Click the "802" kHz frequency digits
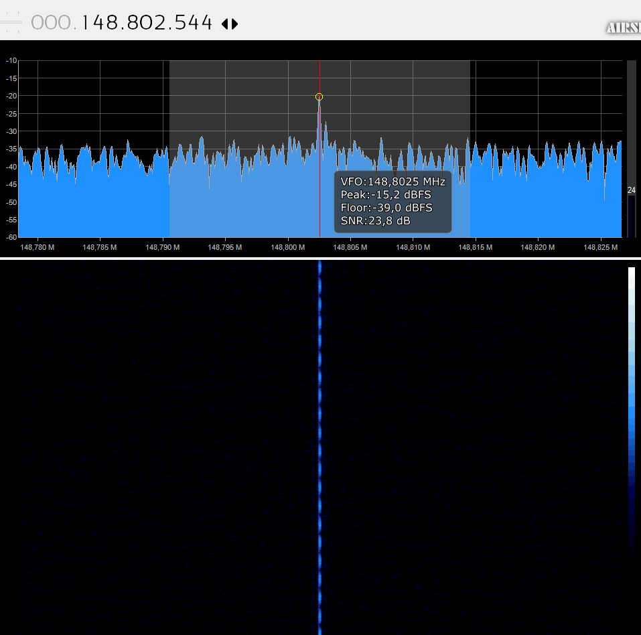The width and height of the screenshot is (641, 635). [x=146, y=23]
